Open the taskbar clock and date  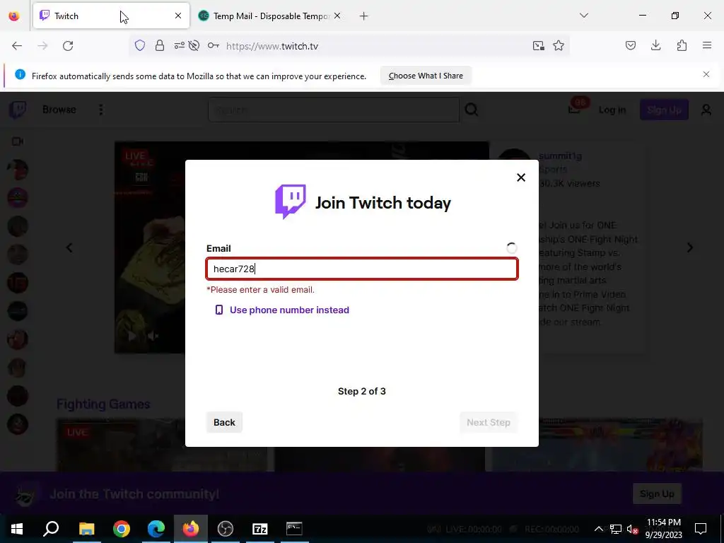(x=663, y=529)
